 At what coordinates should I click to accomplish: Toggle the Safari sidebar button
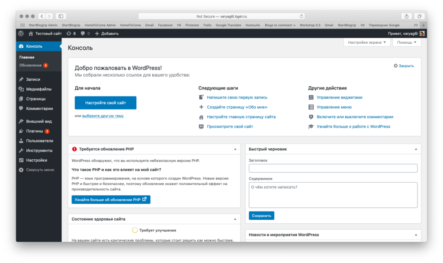click(x=61, y=16)
